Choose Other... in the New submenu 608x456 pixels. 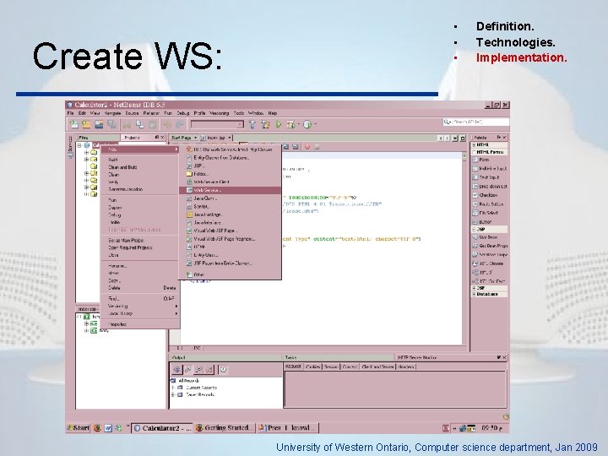pos(230,274)
